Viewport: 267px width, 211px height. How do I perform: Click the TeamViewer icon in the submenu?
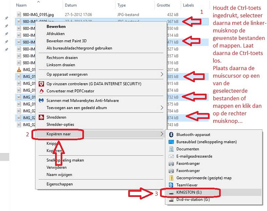click(x=171, y=185)
